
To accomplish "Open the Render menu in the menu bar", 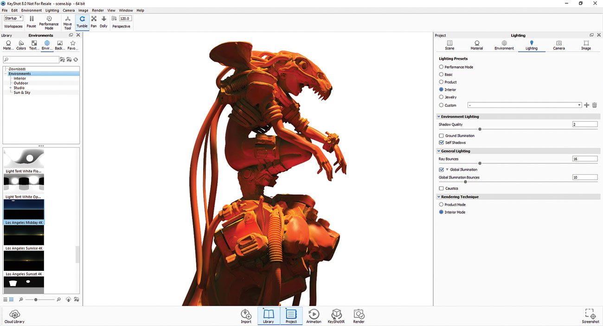I will (98, 10).
